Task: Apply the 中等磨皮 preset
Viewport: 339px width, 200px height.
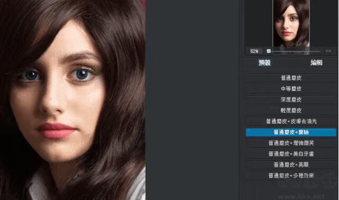Action: 291,89
